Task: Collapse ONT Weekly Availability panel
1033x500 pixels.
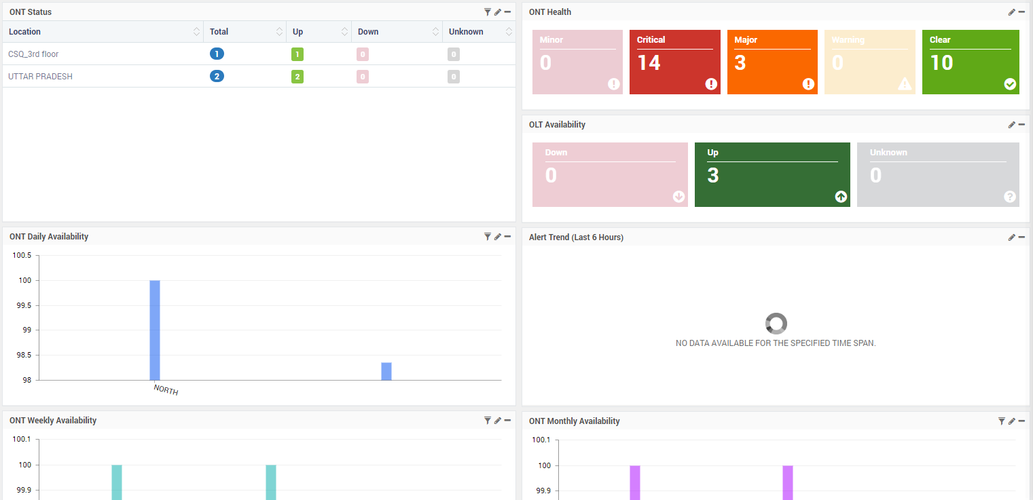Action: (507, 420)
